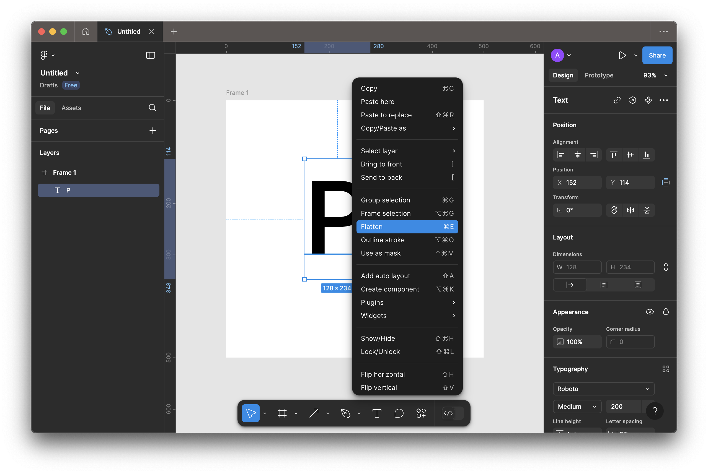Align vertical centers icon
This screenshot has height=474, width=708.
pyautogui.click(x=630, y=155)
